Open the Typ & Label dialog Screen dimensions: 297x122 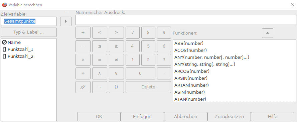(29, 32)
